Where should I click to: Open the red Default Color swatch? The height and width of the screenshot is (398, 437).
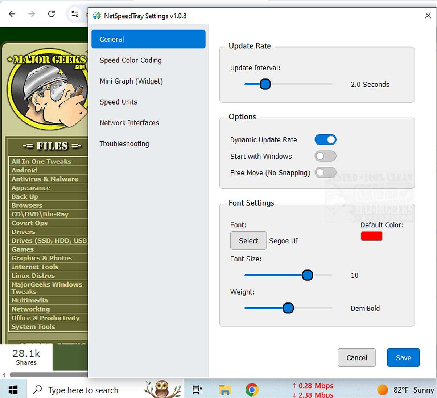coord(371,236)
